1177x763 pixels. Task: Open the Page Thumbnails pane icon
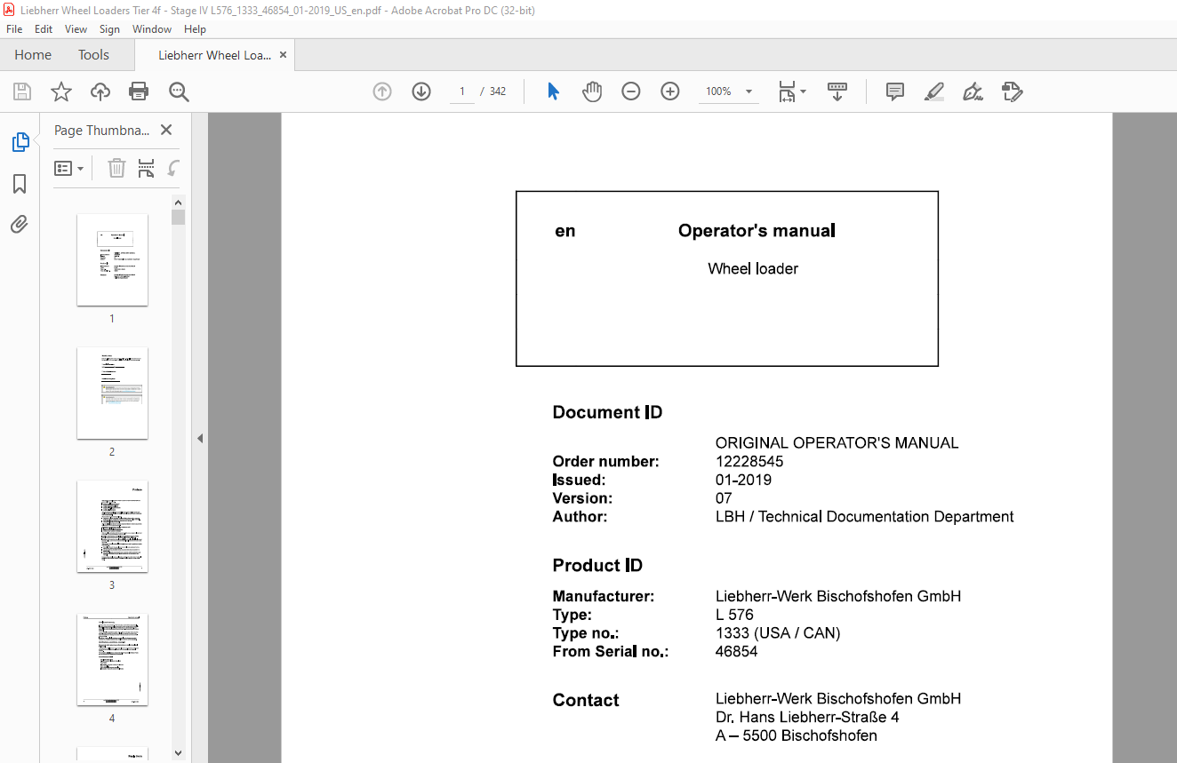(x=20, y=142)
